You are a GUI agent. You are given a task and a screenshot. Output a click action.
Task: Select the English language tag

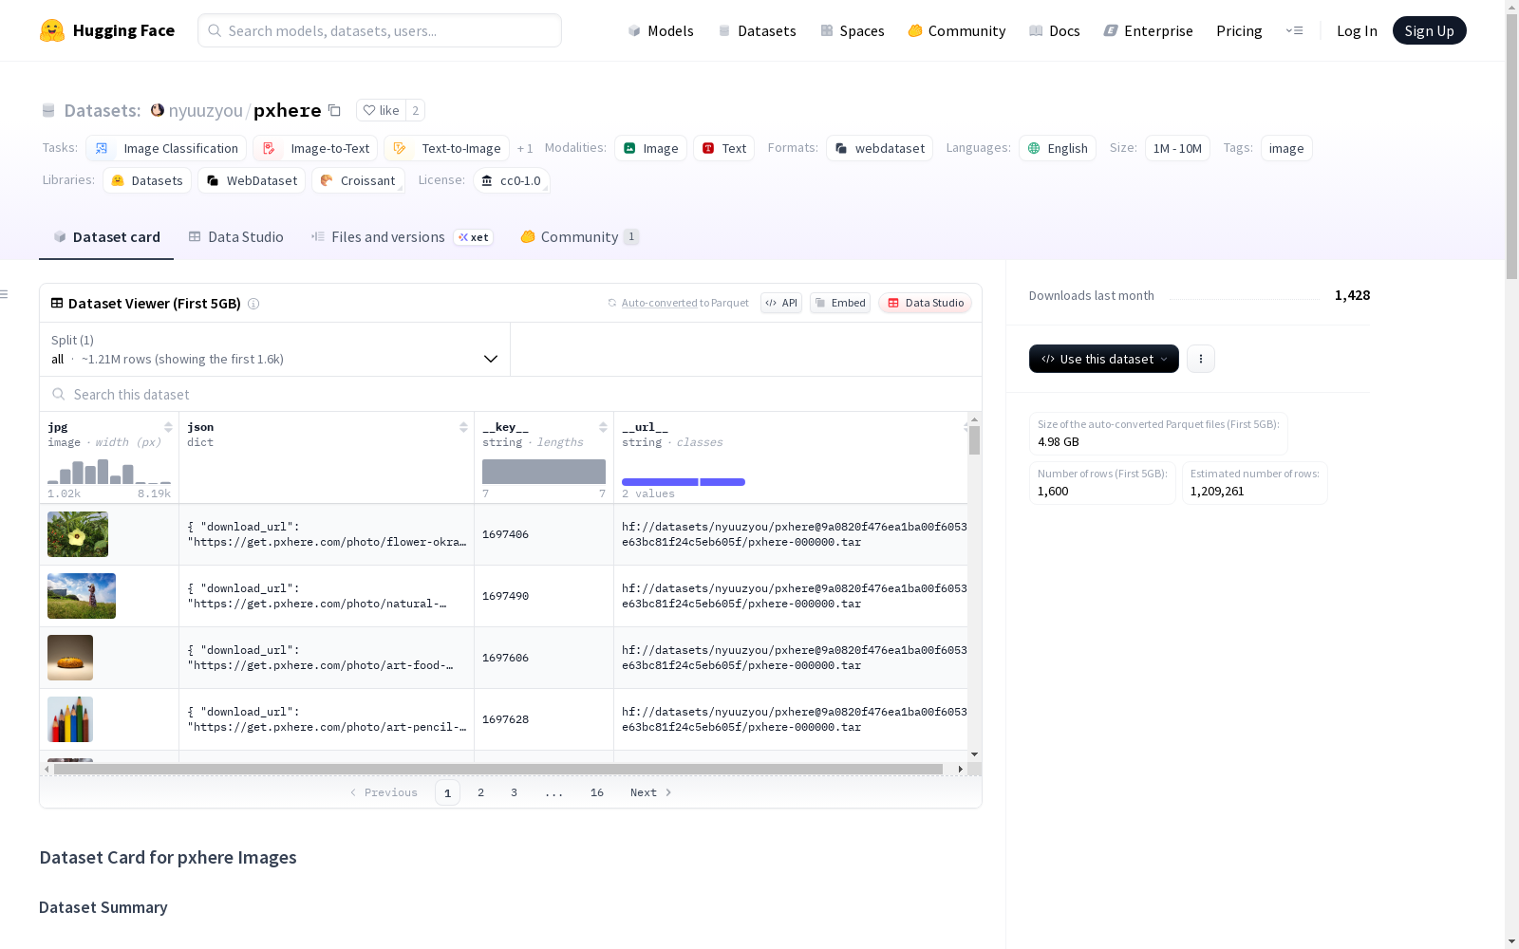click(x=1058, y=148)
